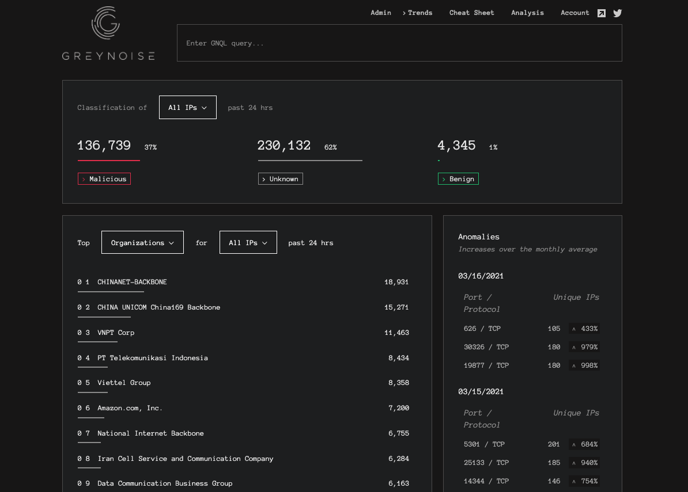Click the 15,271 count value
The image size is (688, 492).
(396, 307)
